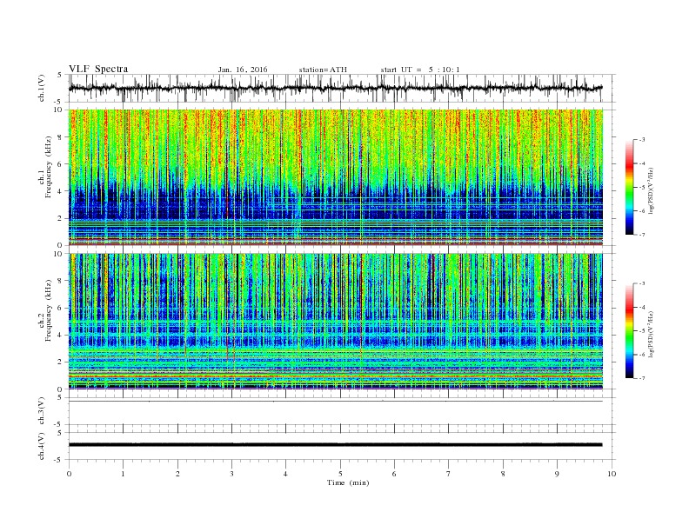Viewport: 689px width, 532px height.
Task: Click the "-7" label on ch.2 colorbar
Action: [x=641, y=378]
